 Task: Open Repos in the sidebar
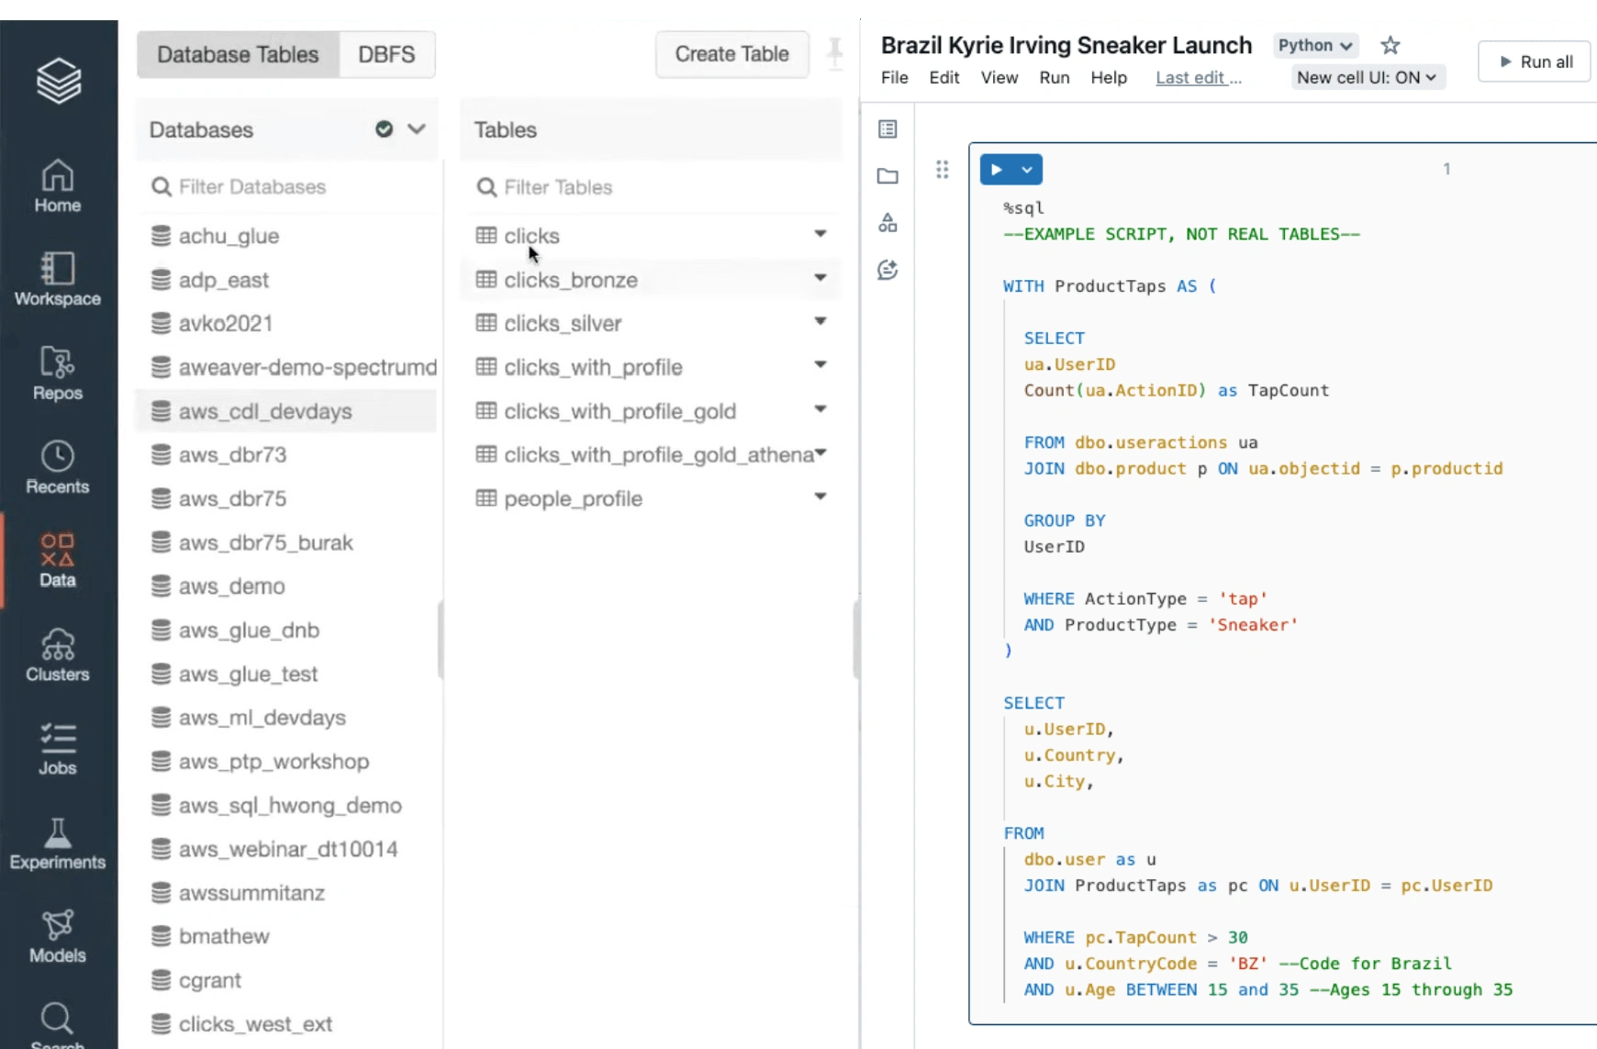coord(58,374)
